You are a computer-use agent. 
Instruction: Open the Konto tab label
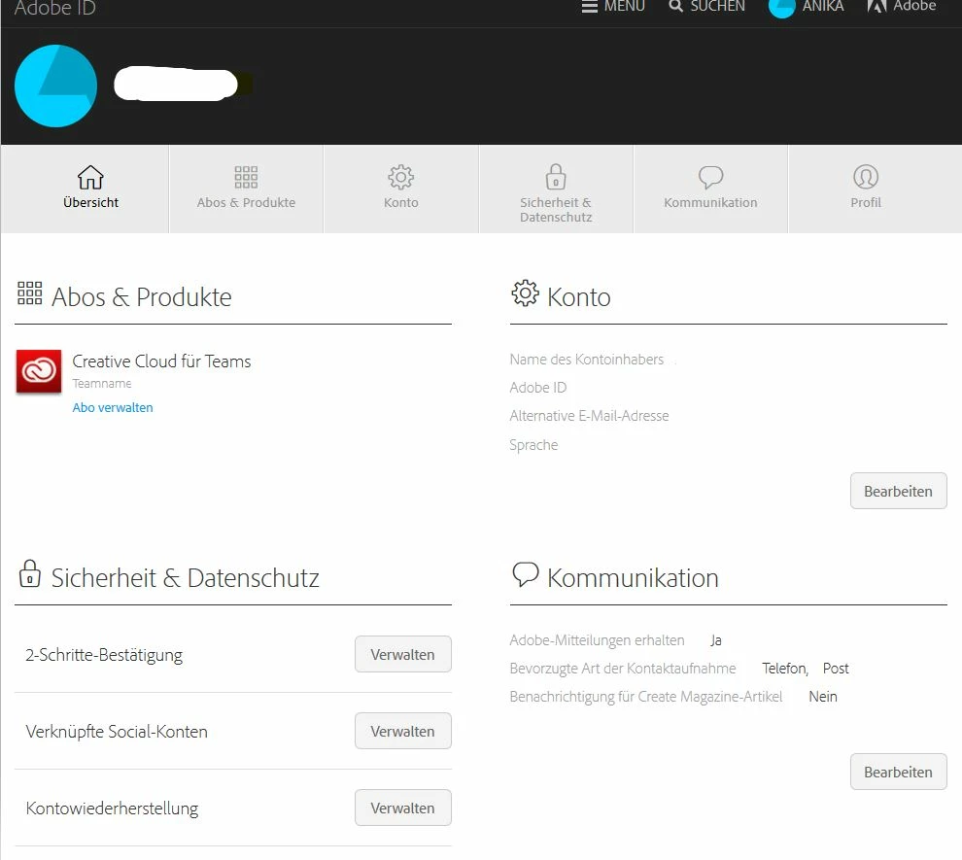click(x=401, y=202)
